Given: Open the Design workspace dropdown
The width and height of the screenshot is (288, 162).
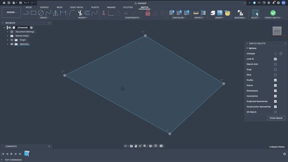Looking at the screenshot, I should point(11,12).
